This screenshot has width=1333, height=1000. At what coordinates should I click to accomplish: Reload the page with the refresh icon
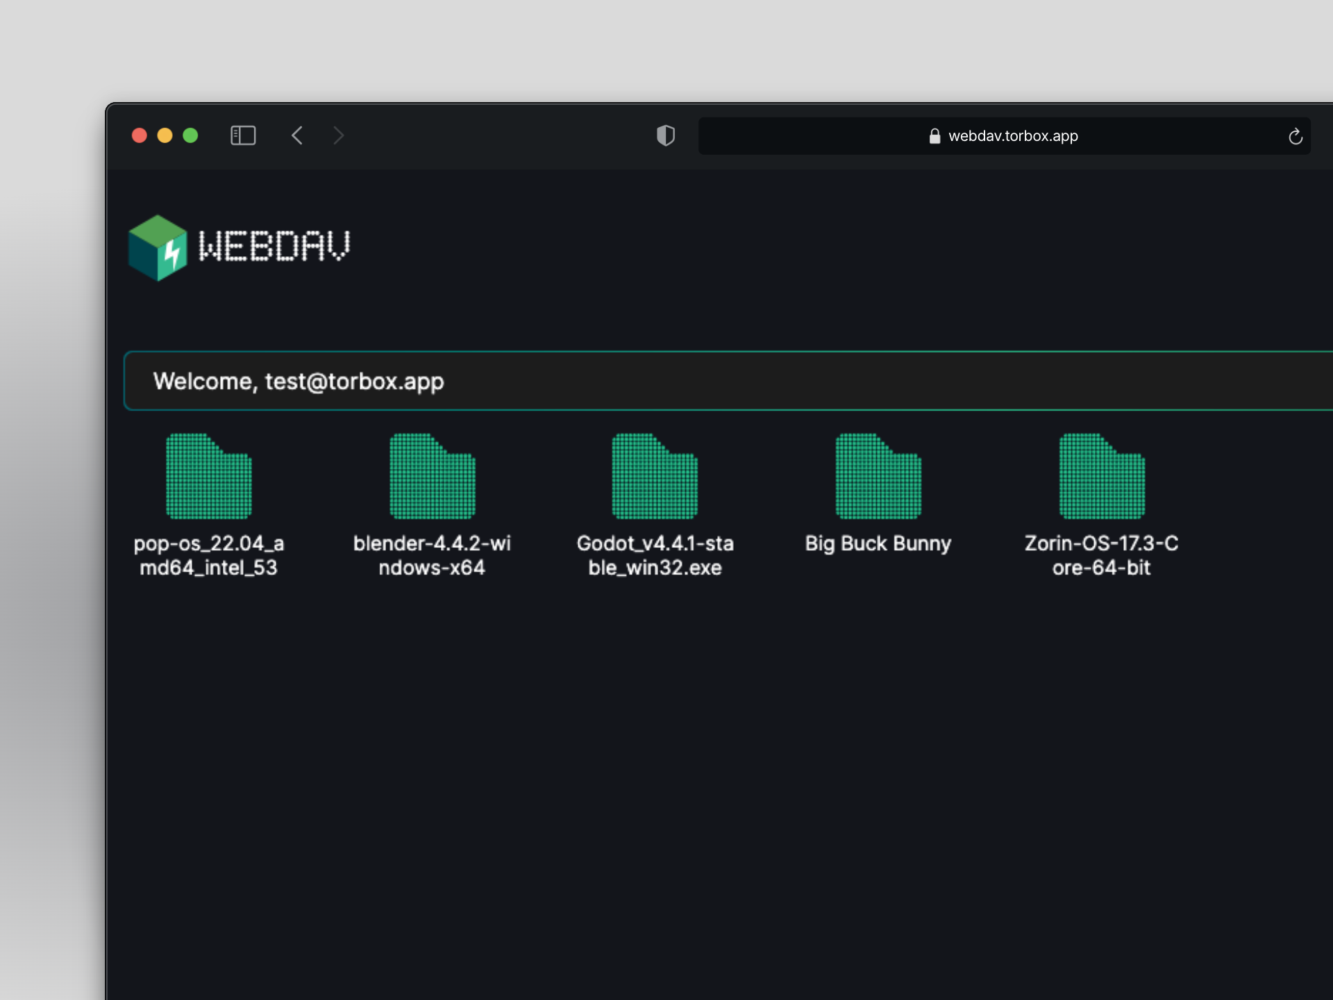point(1295,136)
